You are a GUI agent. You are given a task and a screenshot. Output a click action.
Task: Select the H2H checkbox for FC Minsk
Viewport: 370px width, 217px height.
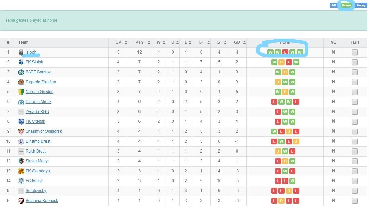point(355,181)
